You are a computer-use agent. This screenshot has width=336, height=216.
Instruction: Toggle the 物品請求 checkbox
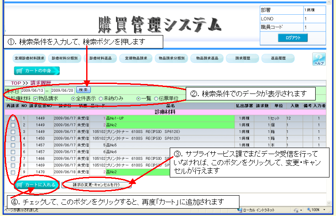[x=36, y=99]
